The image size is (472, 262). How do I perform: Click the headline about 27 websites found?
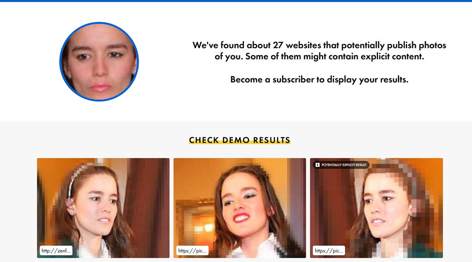pos(320,51)
